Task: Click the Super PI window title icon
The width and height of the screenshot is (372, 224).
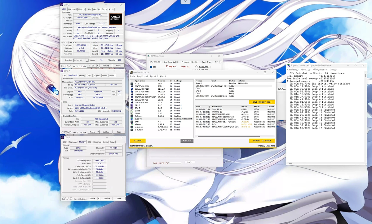Action: 288,65
